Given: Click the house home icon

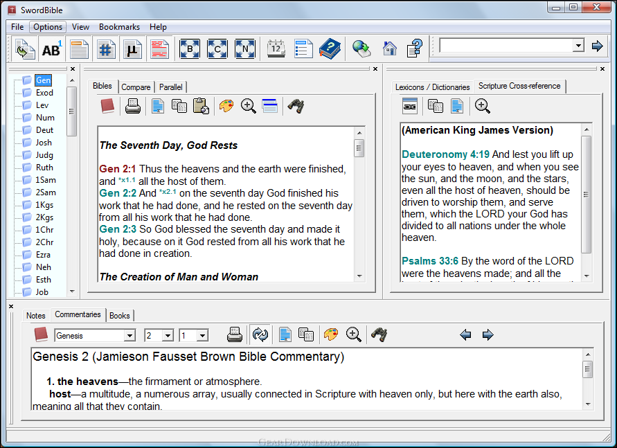Looking at the screenshot, I should pos(390,48).
